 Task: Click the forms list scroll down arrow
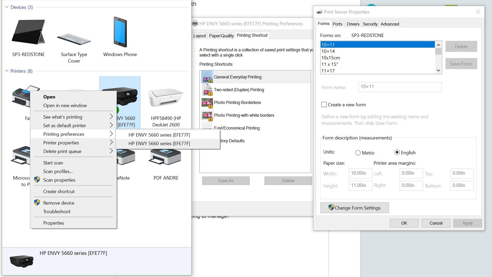pyautogui.click(x=438, y=70)
